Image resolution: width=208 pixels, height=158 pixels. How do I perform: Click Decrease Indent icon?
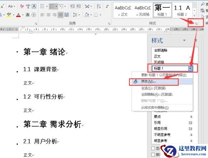[x=72, y=6]
